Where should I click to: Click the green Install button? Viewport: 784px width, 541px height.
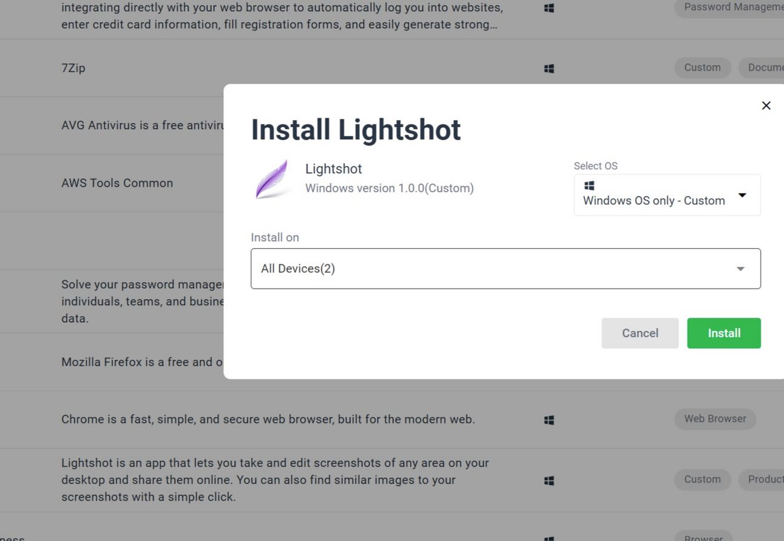pos(724,333)
